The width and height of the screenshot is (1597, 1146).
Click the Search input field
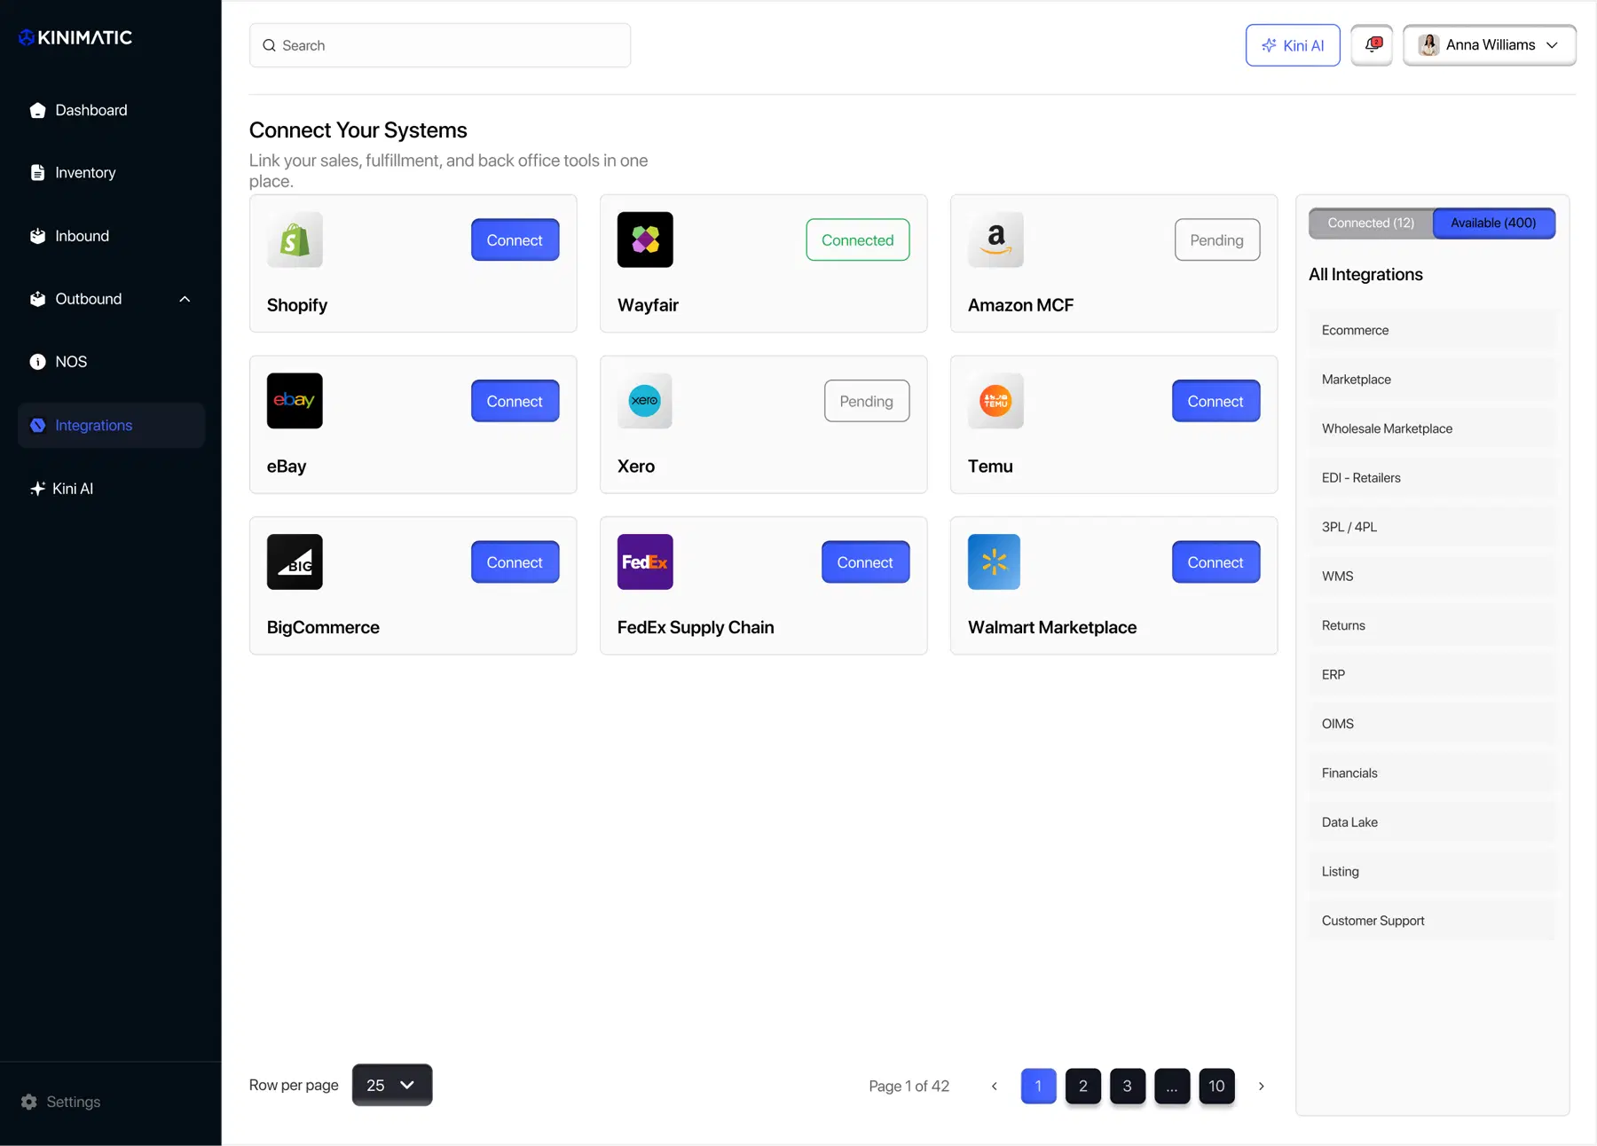[440, 45]
